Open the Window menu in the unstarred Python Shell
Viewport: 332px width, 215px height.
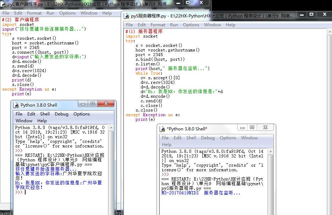click(x=24, y=121)
